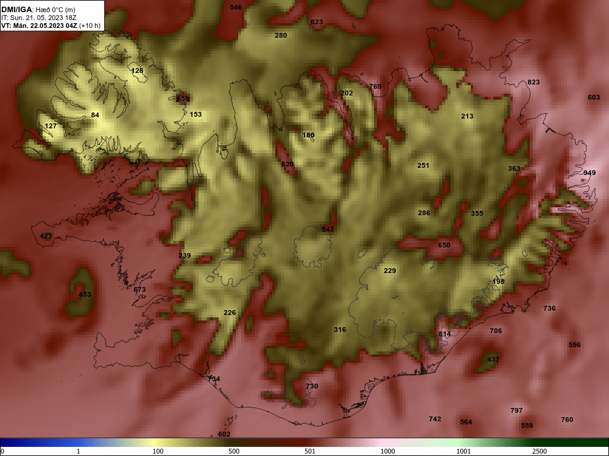Click the map value 226
Screen dimensions: 609x456
click(x=230, y=313)
